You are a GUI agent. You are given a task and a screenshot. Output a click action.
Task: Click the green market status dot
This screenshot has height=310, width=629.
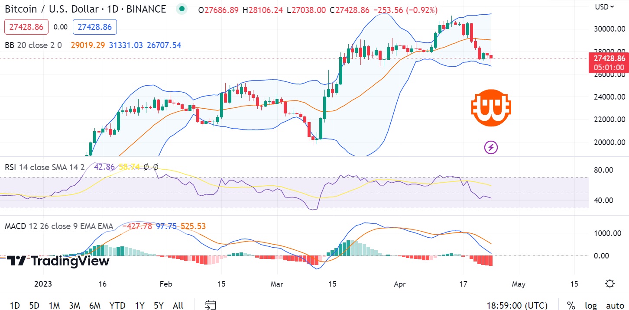click(x=182, y=9)
